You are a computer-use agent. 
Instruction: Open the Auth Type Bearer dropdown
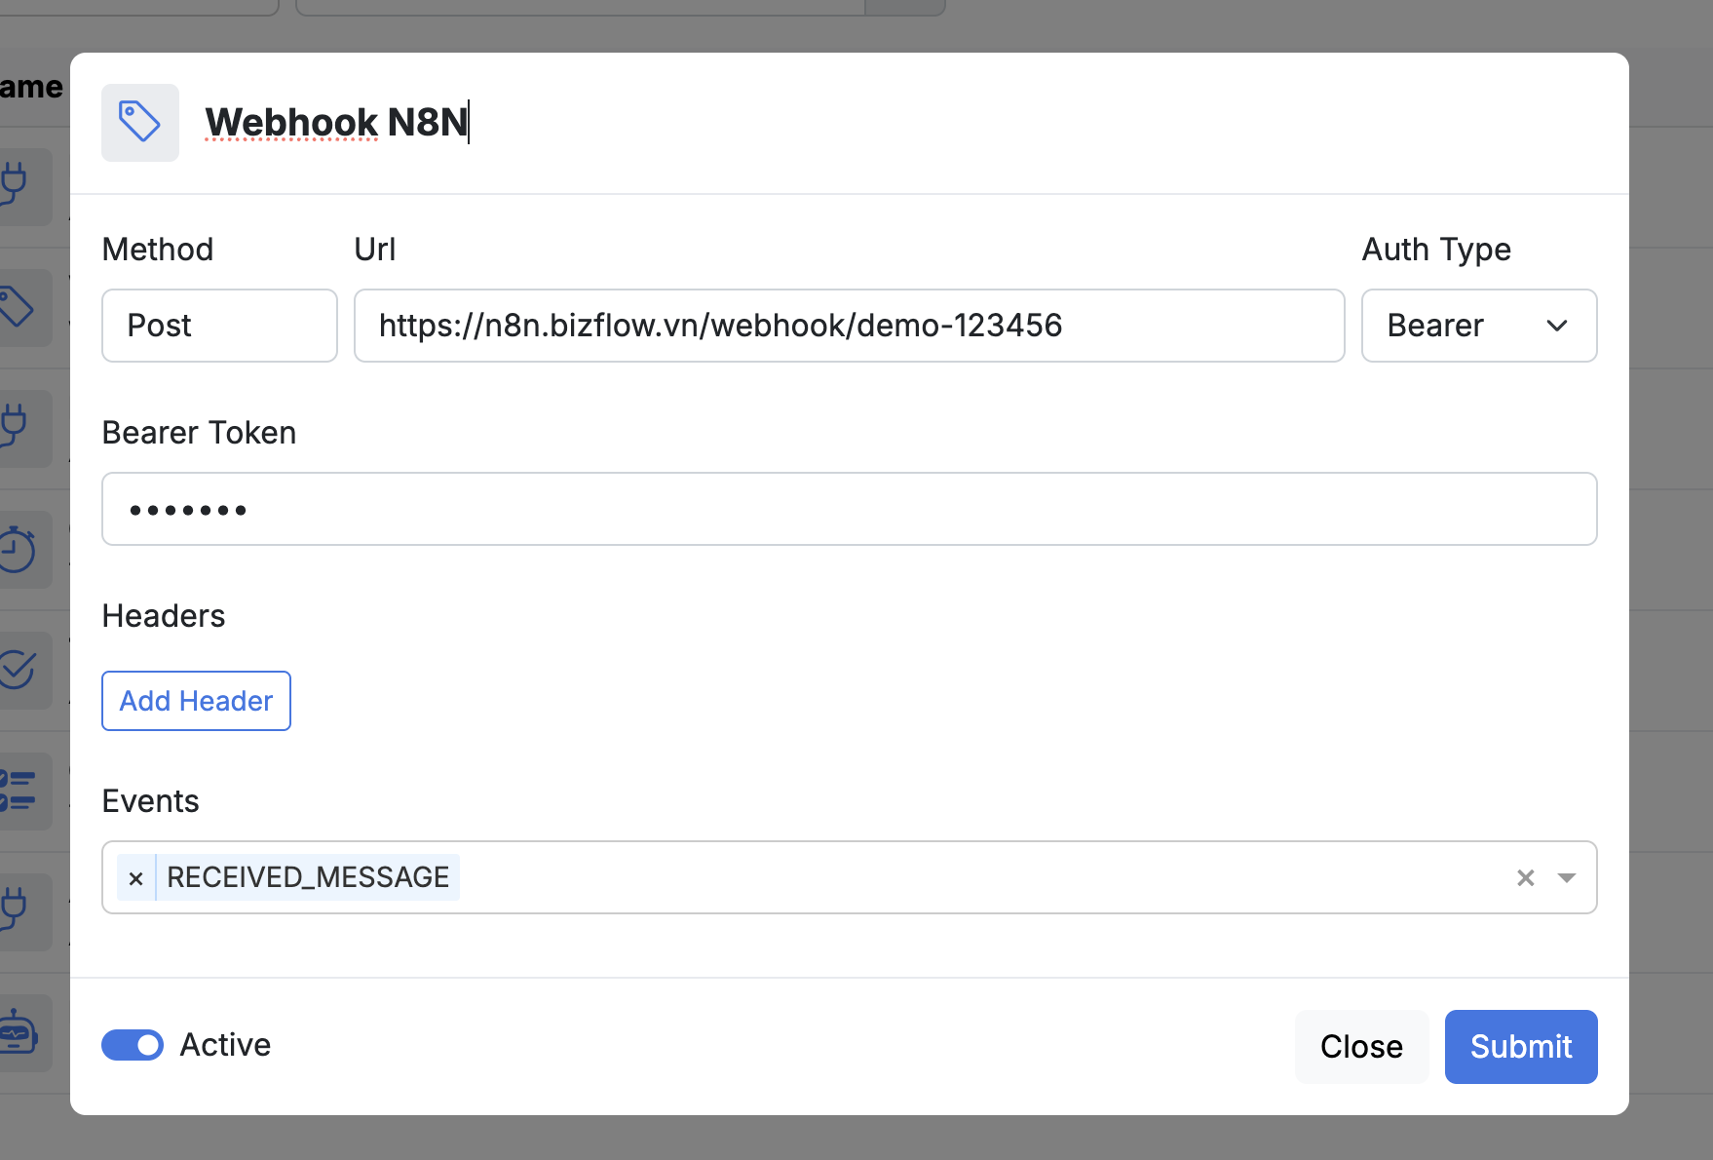click(1478, 326)
